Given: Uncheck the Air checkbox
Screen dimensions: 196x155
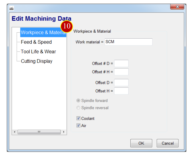Looking at the screenshot, I should [x=78, y=126].
